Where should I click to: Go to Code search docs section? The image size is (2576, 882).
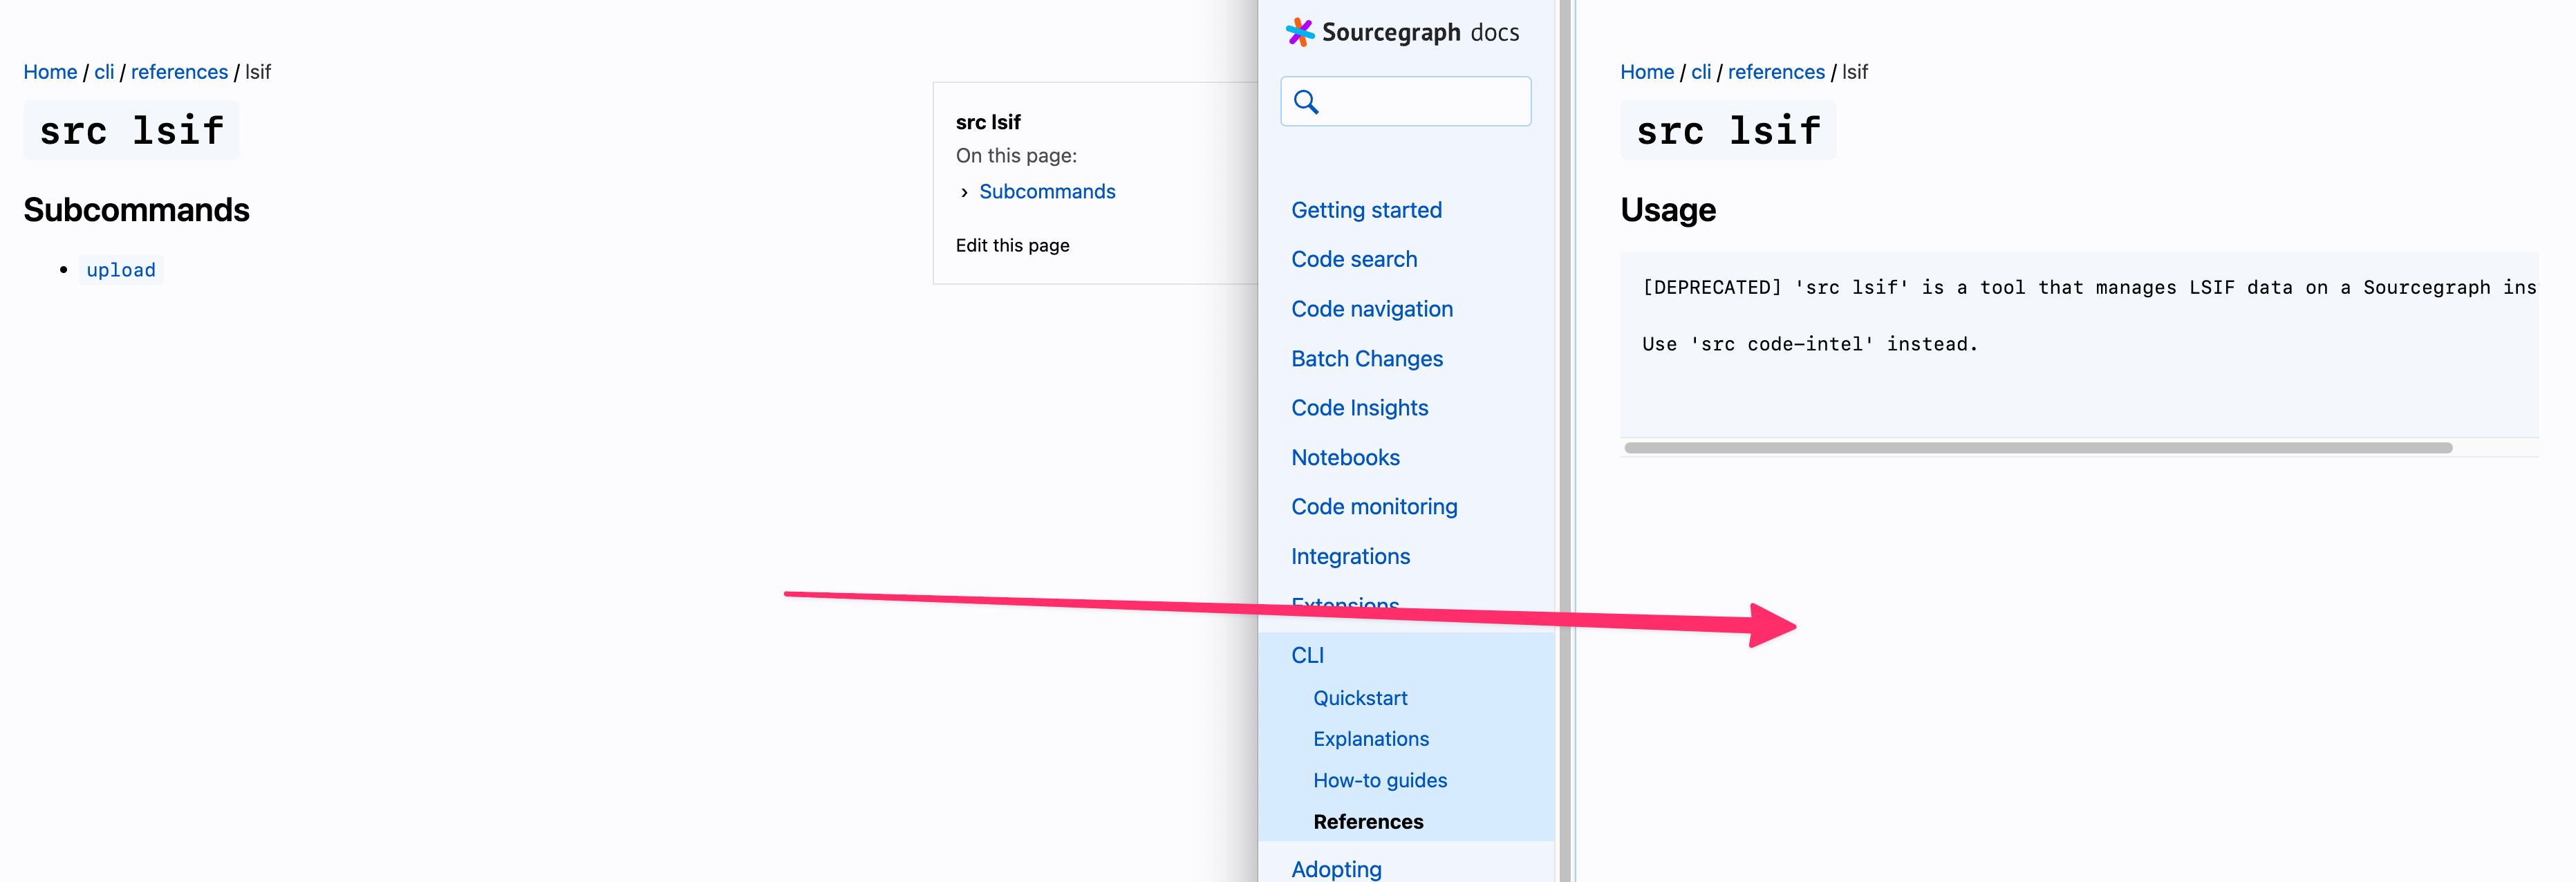(1354, 259)
